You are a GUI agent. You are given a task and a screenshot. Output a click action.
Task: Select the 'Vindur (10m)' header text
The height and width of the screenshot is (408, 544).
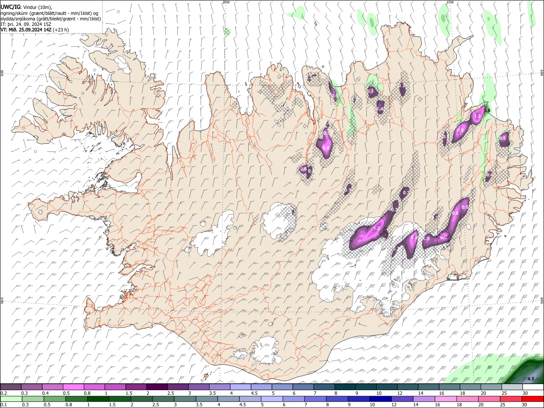point(37,7)
